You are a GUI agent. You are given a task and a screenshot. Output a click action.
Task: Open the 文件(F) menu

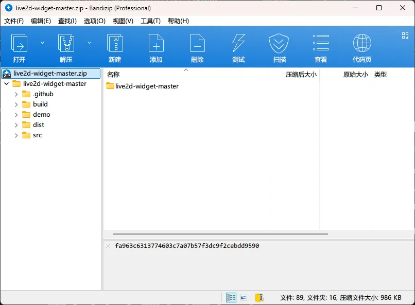click(14, 21)
